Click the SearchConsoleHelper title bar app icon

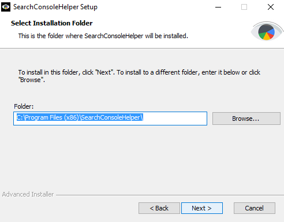coord(6,7)
